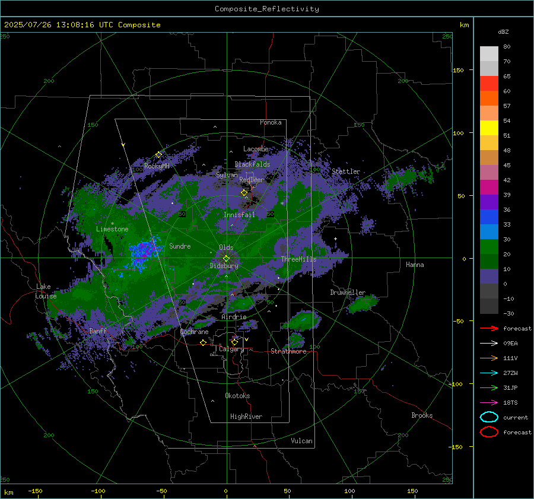Click the current legend label
Screen dimensions: 534x499
click(x=516, y=417)
